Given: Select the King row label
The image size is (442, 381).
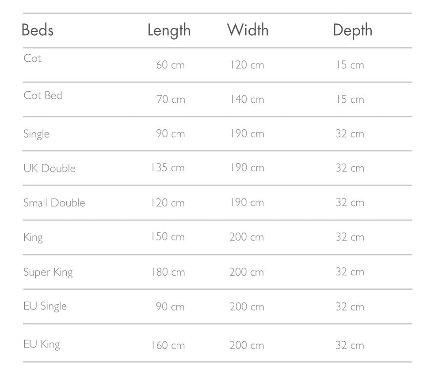Looking at the screenshot, I should (33, 237).
